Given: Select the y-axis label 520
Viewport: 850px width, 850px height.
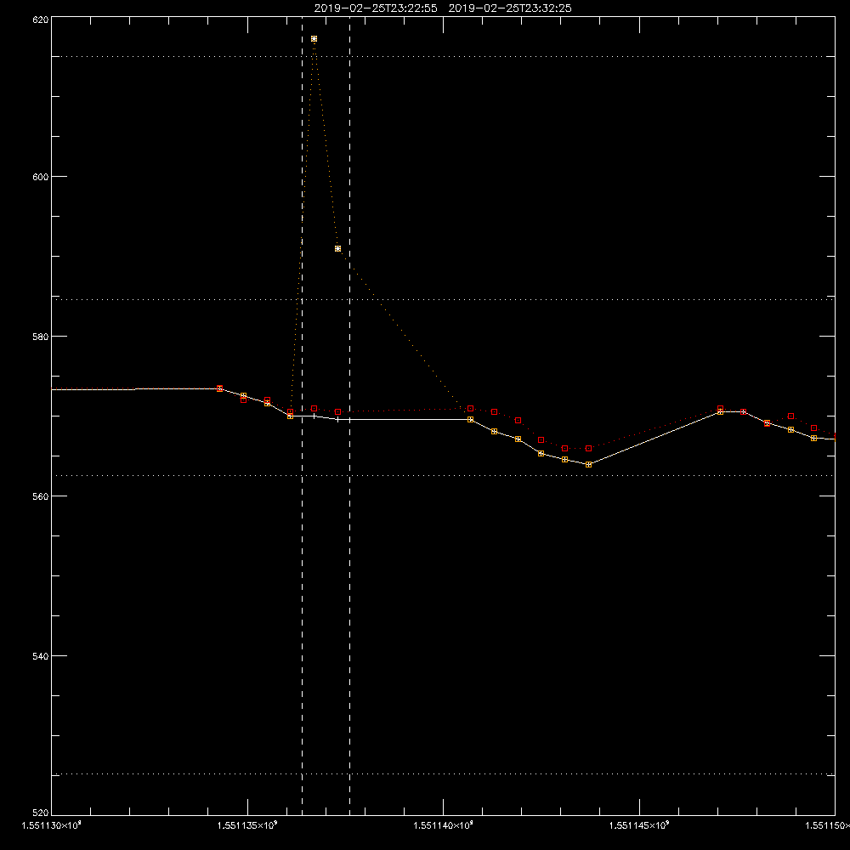Looking at the screenshot, I should click(41, 813).
